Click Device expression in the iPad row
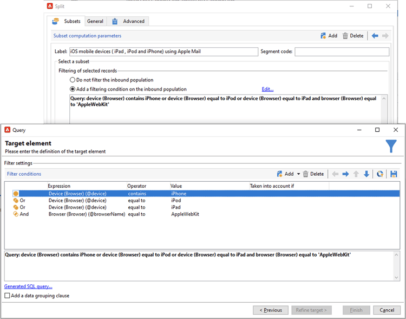406x319 pixels. pos(77,207)
